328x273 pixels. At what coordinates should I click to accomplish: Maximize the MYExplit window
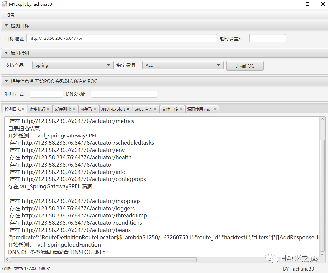coord(308,4)
